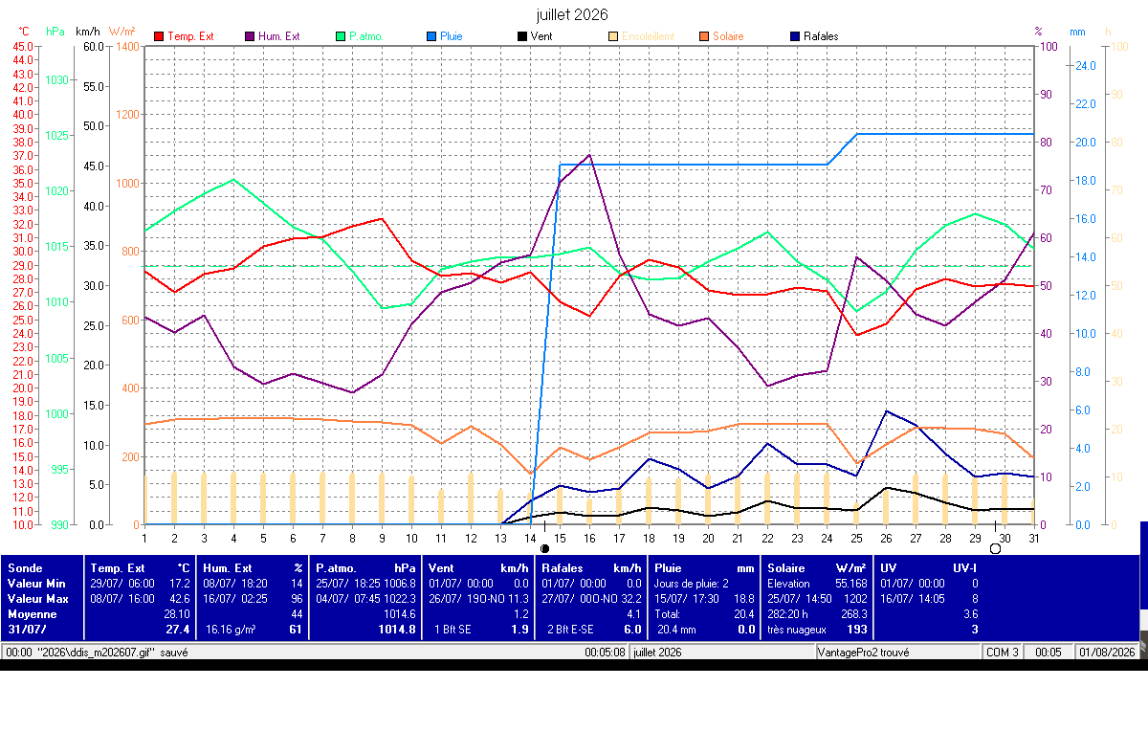Click the 01/08/2026 date in status bar
Screen dimensions: 1148x753
[1107, 652]
